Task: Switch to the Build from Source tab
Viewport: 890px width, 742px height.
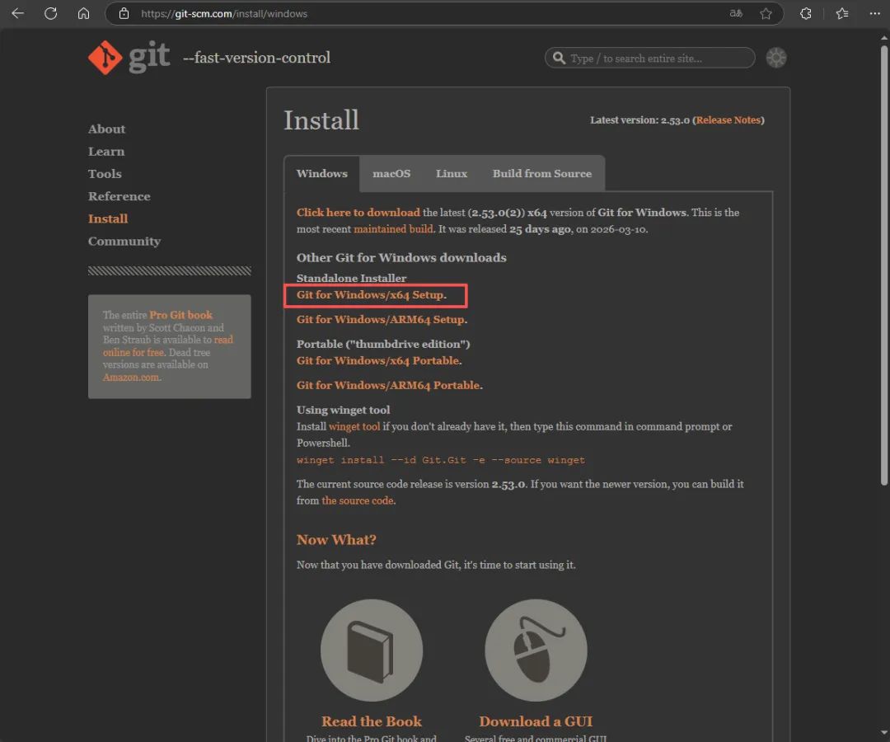Action: pyautogui.click(x=542, y=174)
